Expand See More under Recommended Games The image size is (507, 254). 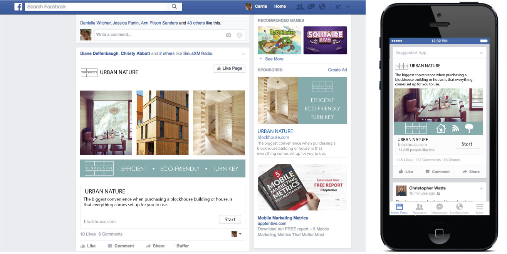click(x=271, y=59)
